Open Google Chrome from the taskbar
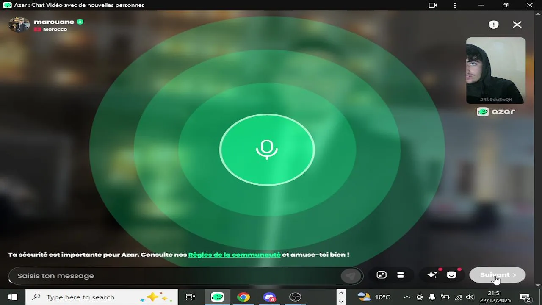 [x=243, y=297]
